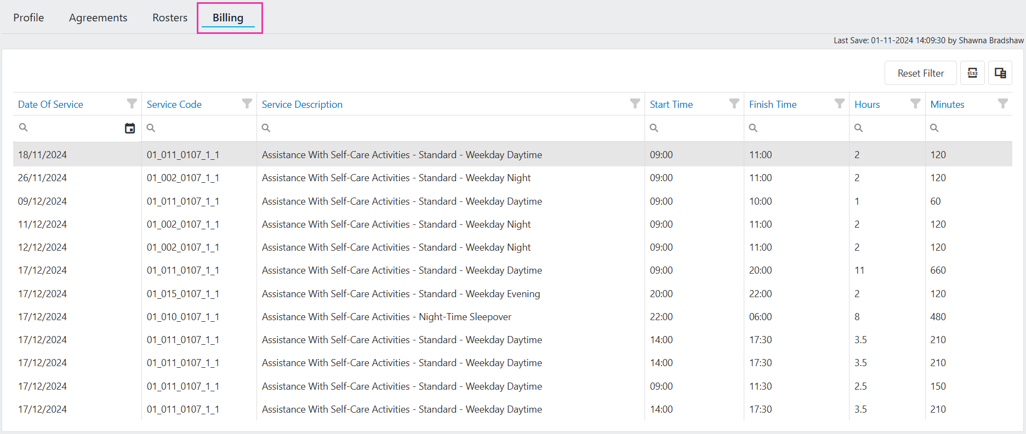Select the Billing tab
Viewport: 1026px width, 434px height.
(x=228, y=18)
